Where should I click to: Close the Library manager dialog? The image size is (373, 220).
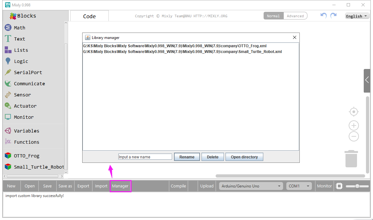pyautogui.click(x=295, y=37)
